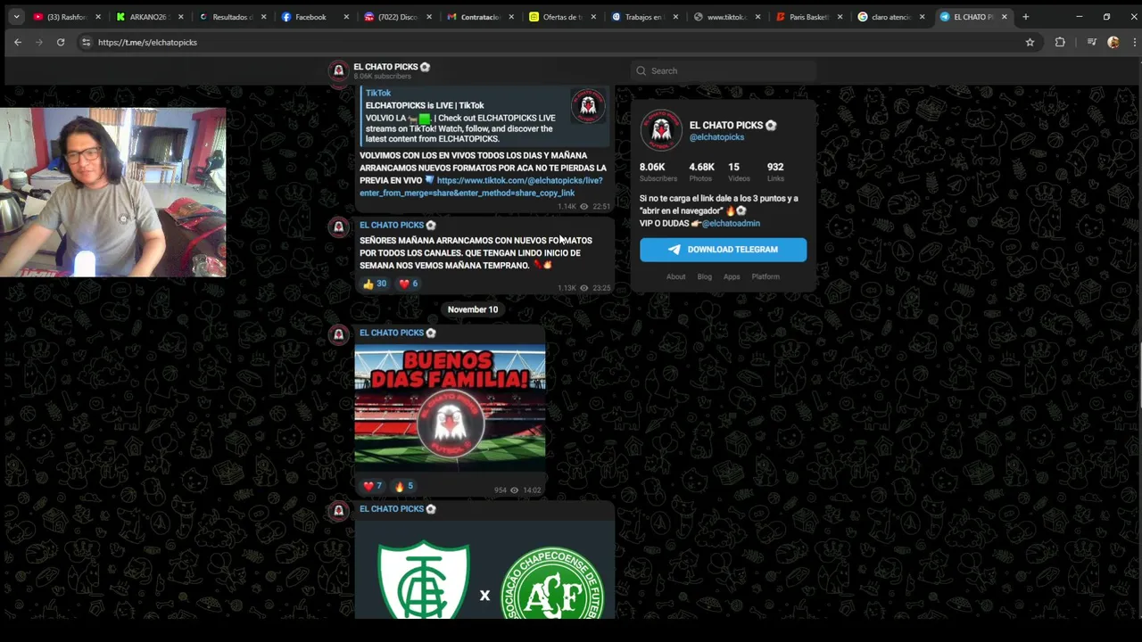1142x642 pixels.
Task: Switch to the (7022) Disco tab
Action: tap(397, 17)
